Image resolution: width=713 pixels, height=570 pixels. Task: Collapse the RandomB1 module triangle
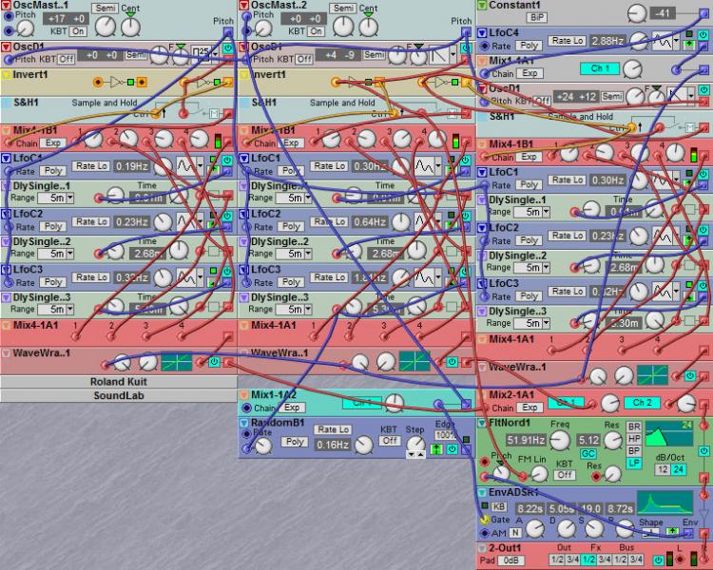pos(243,423)
